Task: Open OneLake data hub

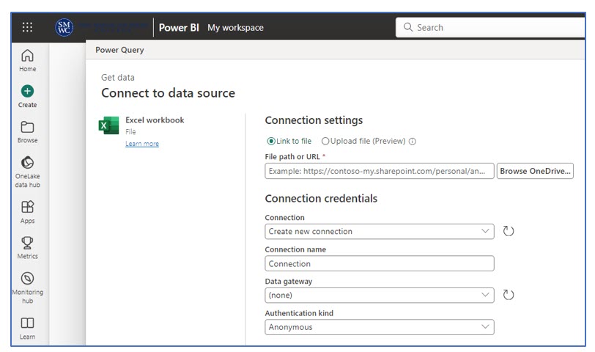Action: point(27,172)
